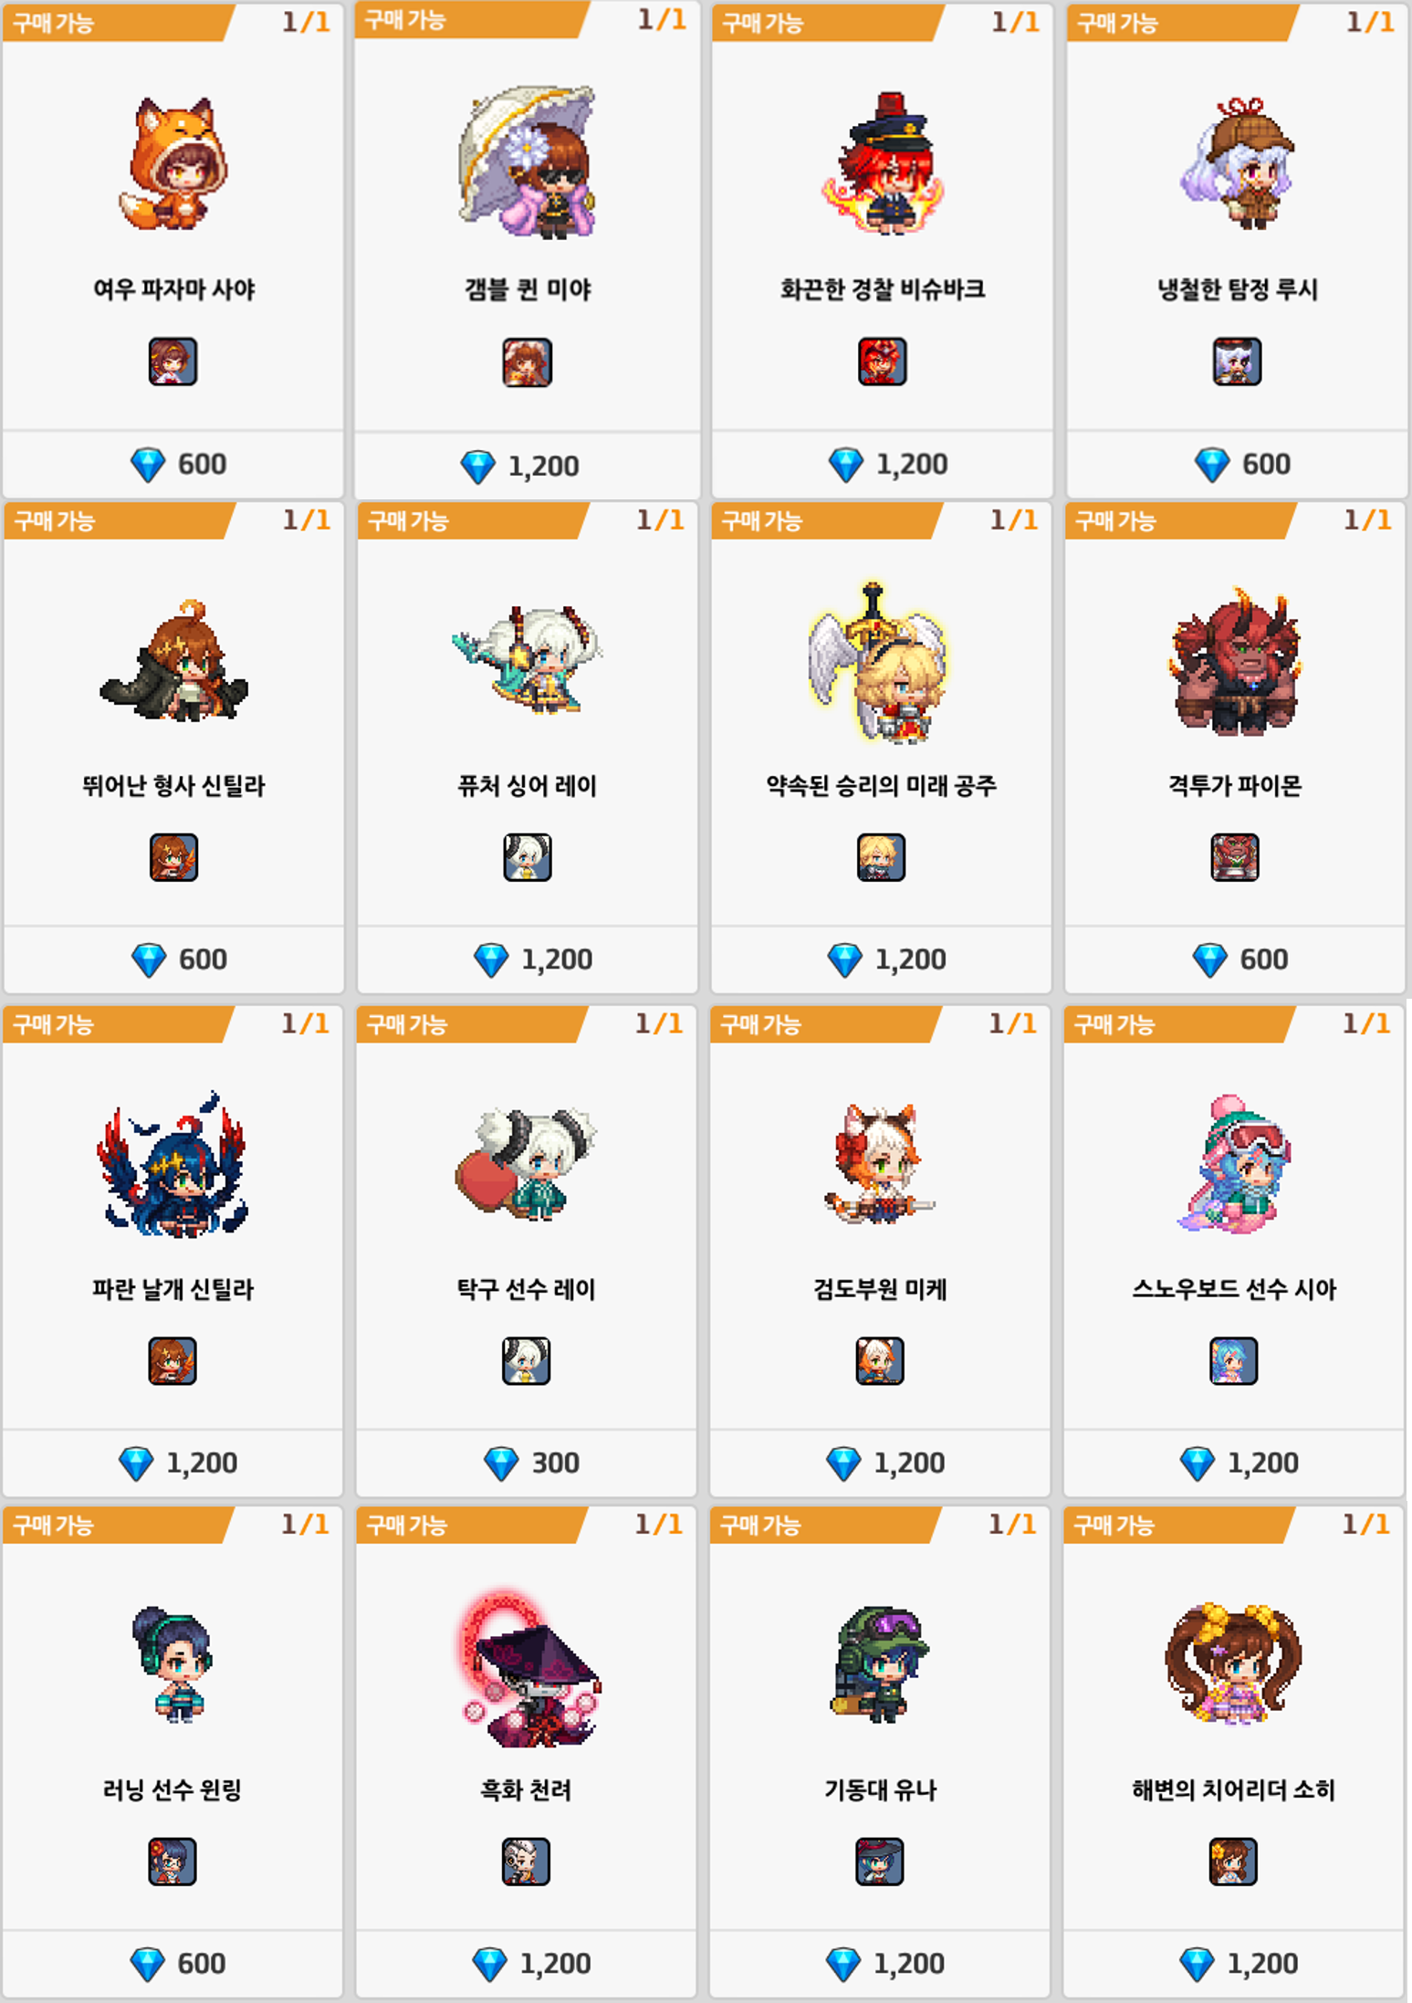Select the 퓨처 싱어 레이 costume sprite

coord(528,659)
